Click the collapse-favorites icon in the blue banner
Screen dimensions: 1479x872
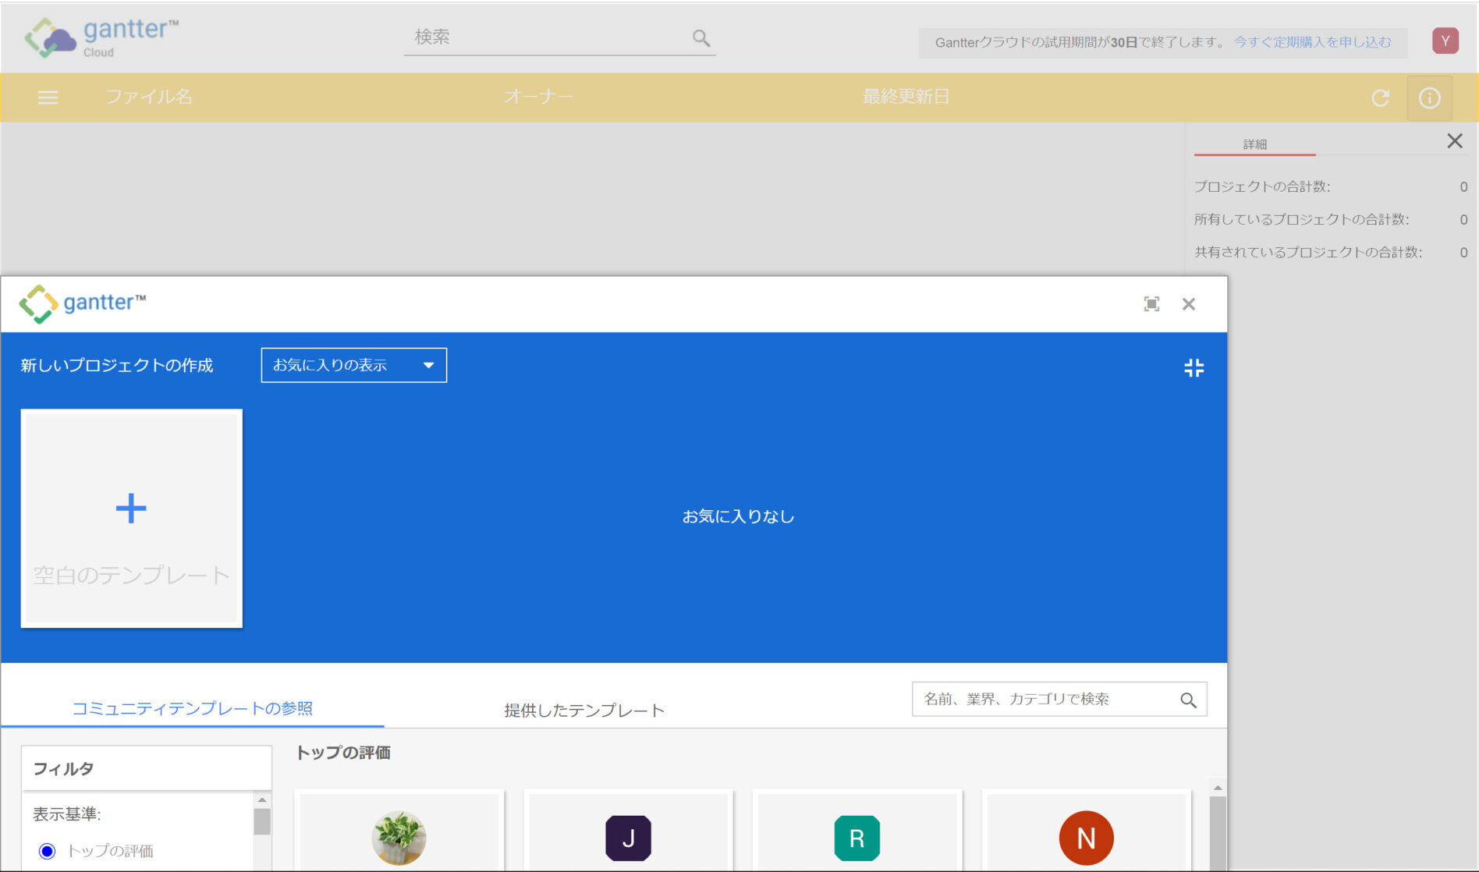pos(1193,367)
